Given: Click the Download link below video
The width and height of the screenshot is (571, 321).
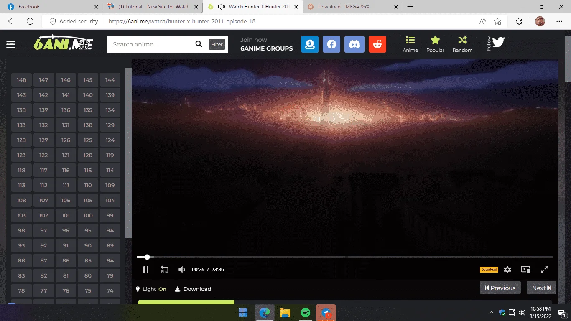Looking at the screenshot, I should pyautogui.click(x=193, y=289).
